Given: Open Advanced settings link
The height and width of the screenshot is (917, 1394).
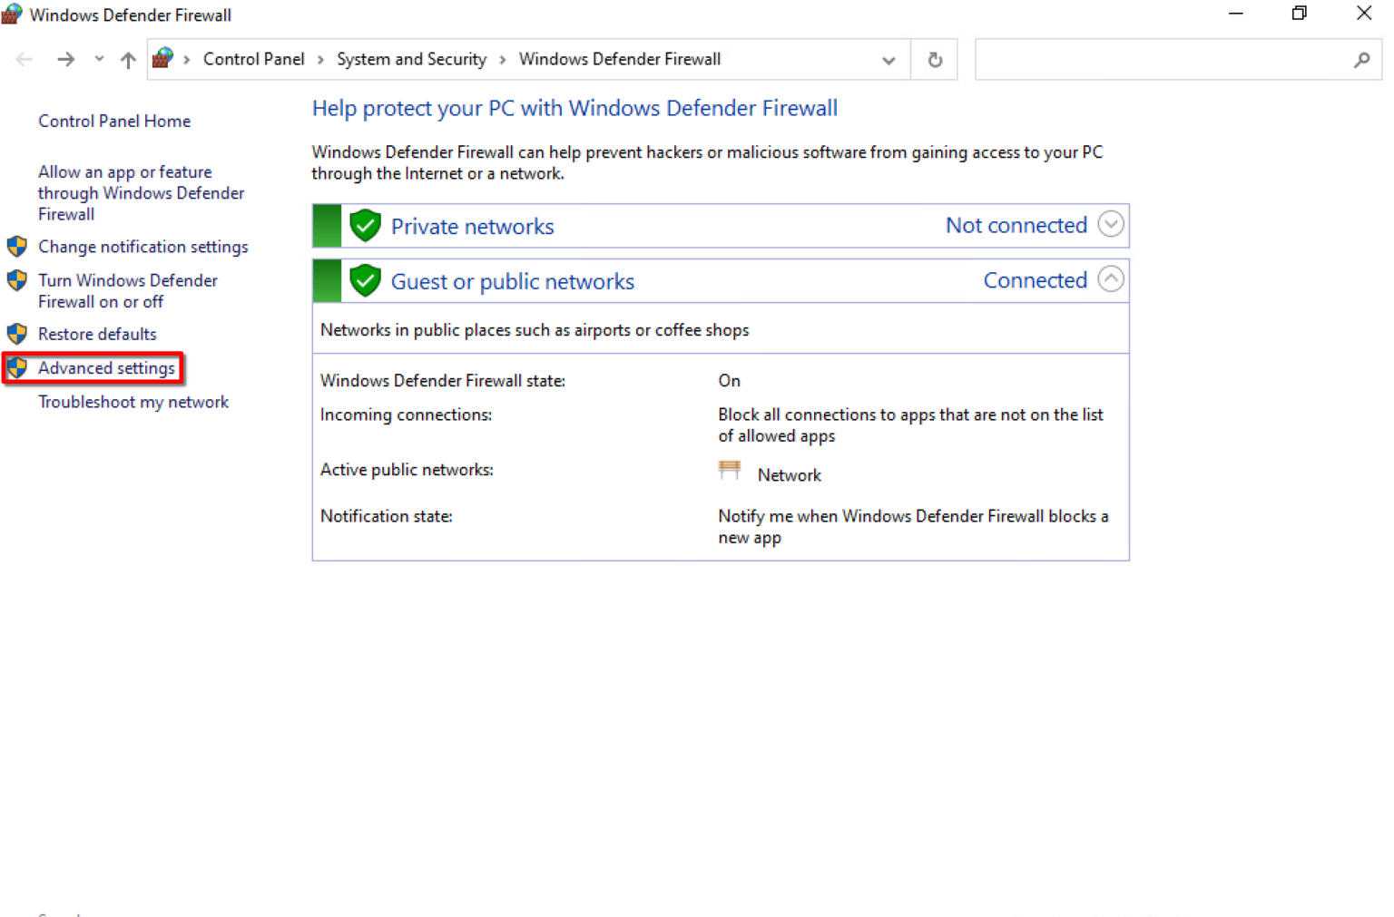Looking at the screenshot, I should point(106,368).
